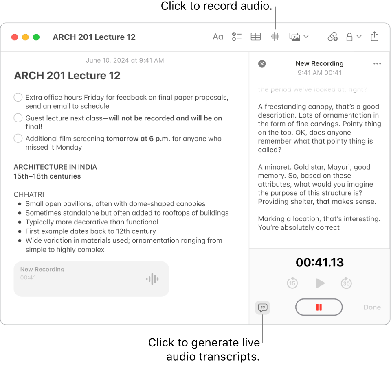Click the record audio waveform icon in toolbar
Viewport: 391px width, 366px height.
[x=275, y=37]
